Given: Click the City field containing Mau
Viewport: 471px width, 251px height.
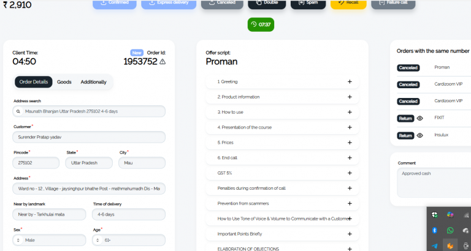Looking at the screenshot, I should [142, 163].
